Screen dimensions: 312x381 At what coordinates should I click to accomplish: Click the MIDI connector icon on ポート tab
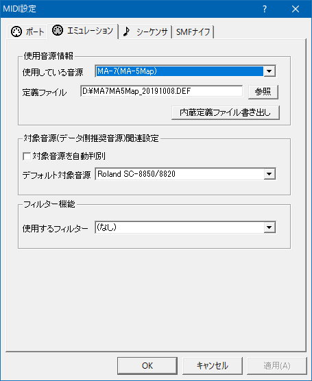(16, 32)
